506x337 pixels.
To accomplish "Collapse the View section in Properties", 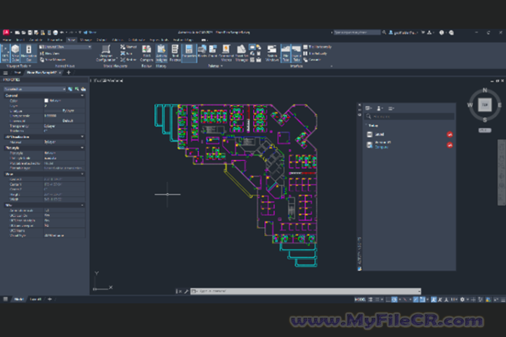I will 82,174.
